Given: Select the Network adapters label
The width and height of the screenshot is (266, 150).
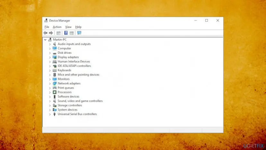Looking at the screenshot, I should (x=69, y=84).
